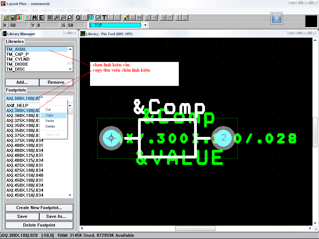This screenshot has height=239, width=319.
Task: Click the footprint name input field
Action: pyautogui.click(x=39, y=98)
